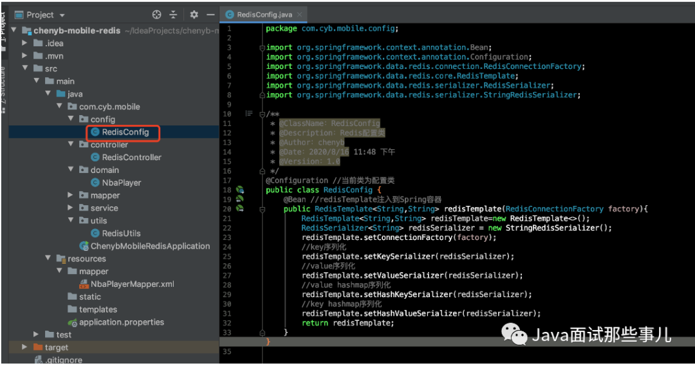This screenshot has height=366, width=695.
Task: Click package statement com.cyb.mobile.config
Action: click(332, 28)
